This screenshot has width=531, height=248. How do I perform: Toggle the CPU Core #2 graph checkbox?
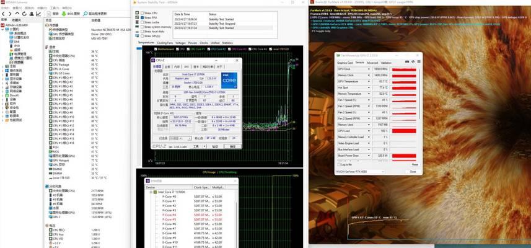click(209, 49)
